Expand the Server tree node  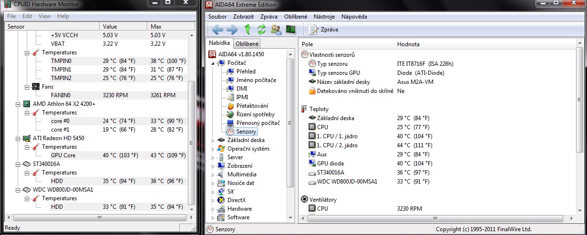(x=213, y=157)
